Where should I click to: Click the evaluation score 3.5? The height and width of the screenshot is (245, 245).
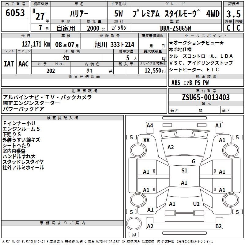[233, 14]
